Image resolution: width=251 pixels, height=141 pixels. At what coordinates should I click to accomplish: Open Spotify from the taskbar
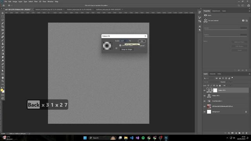coord(143,138)
